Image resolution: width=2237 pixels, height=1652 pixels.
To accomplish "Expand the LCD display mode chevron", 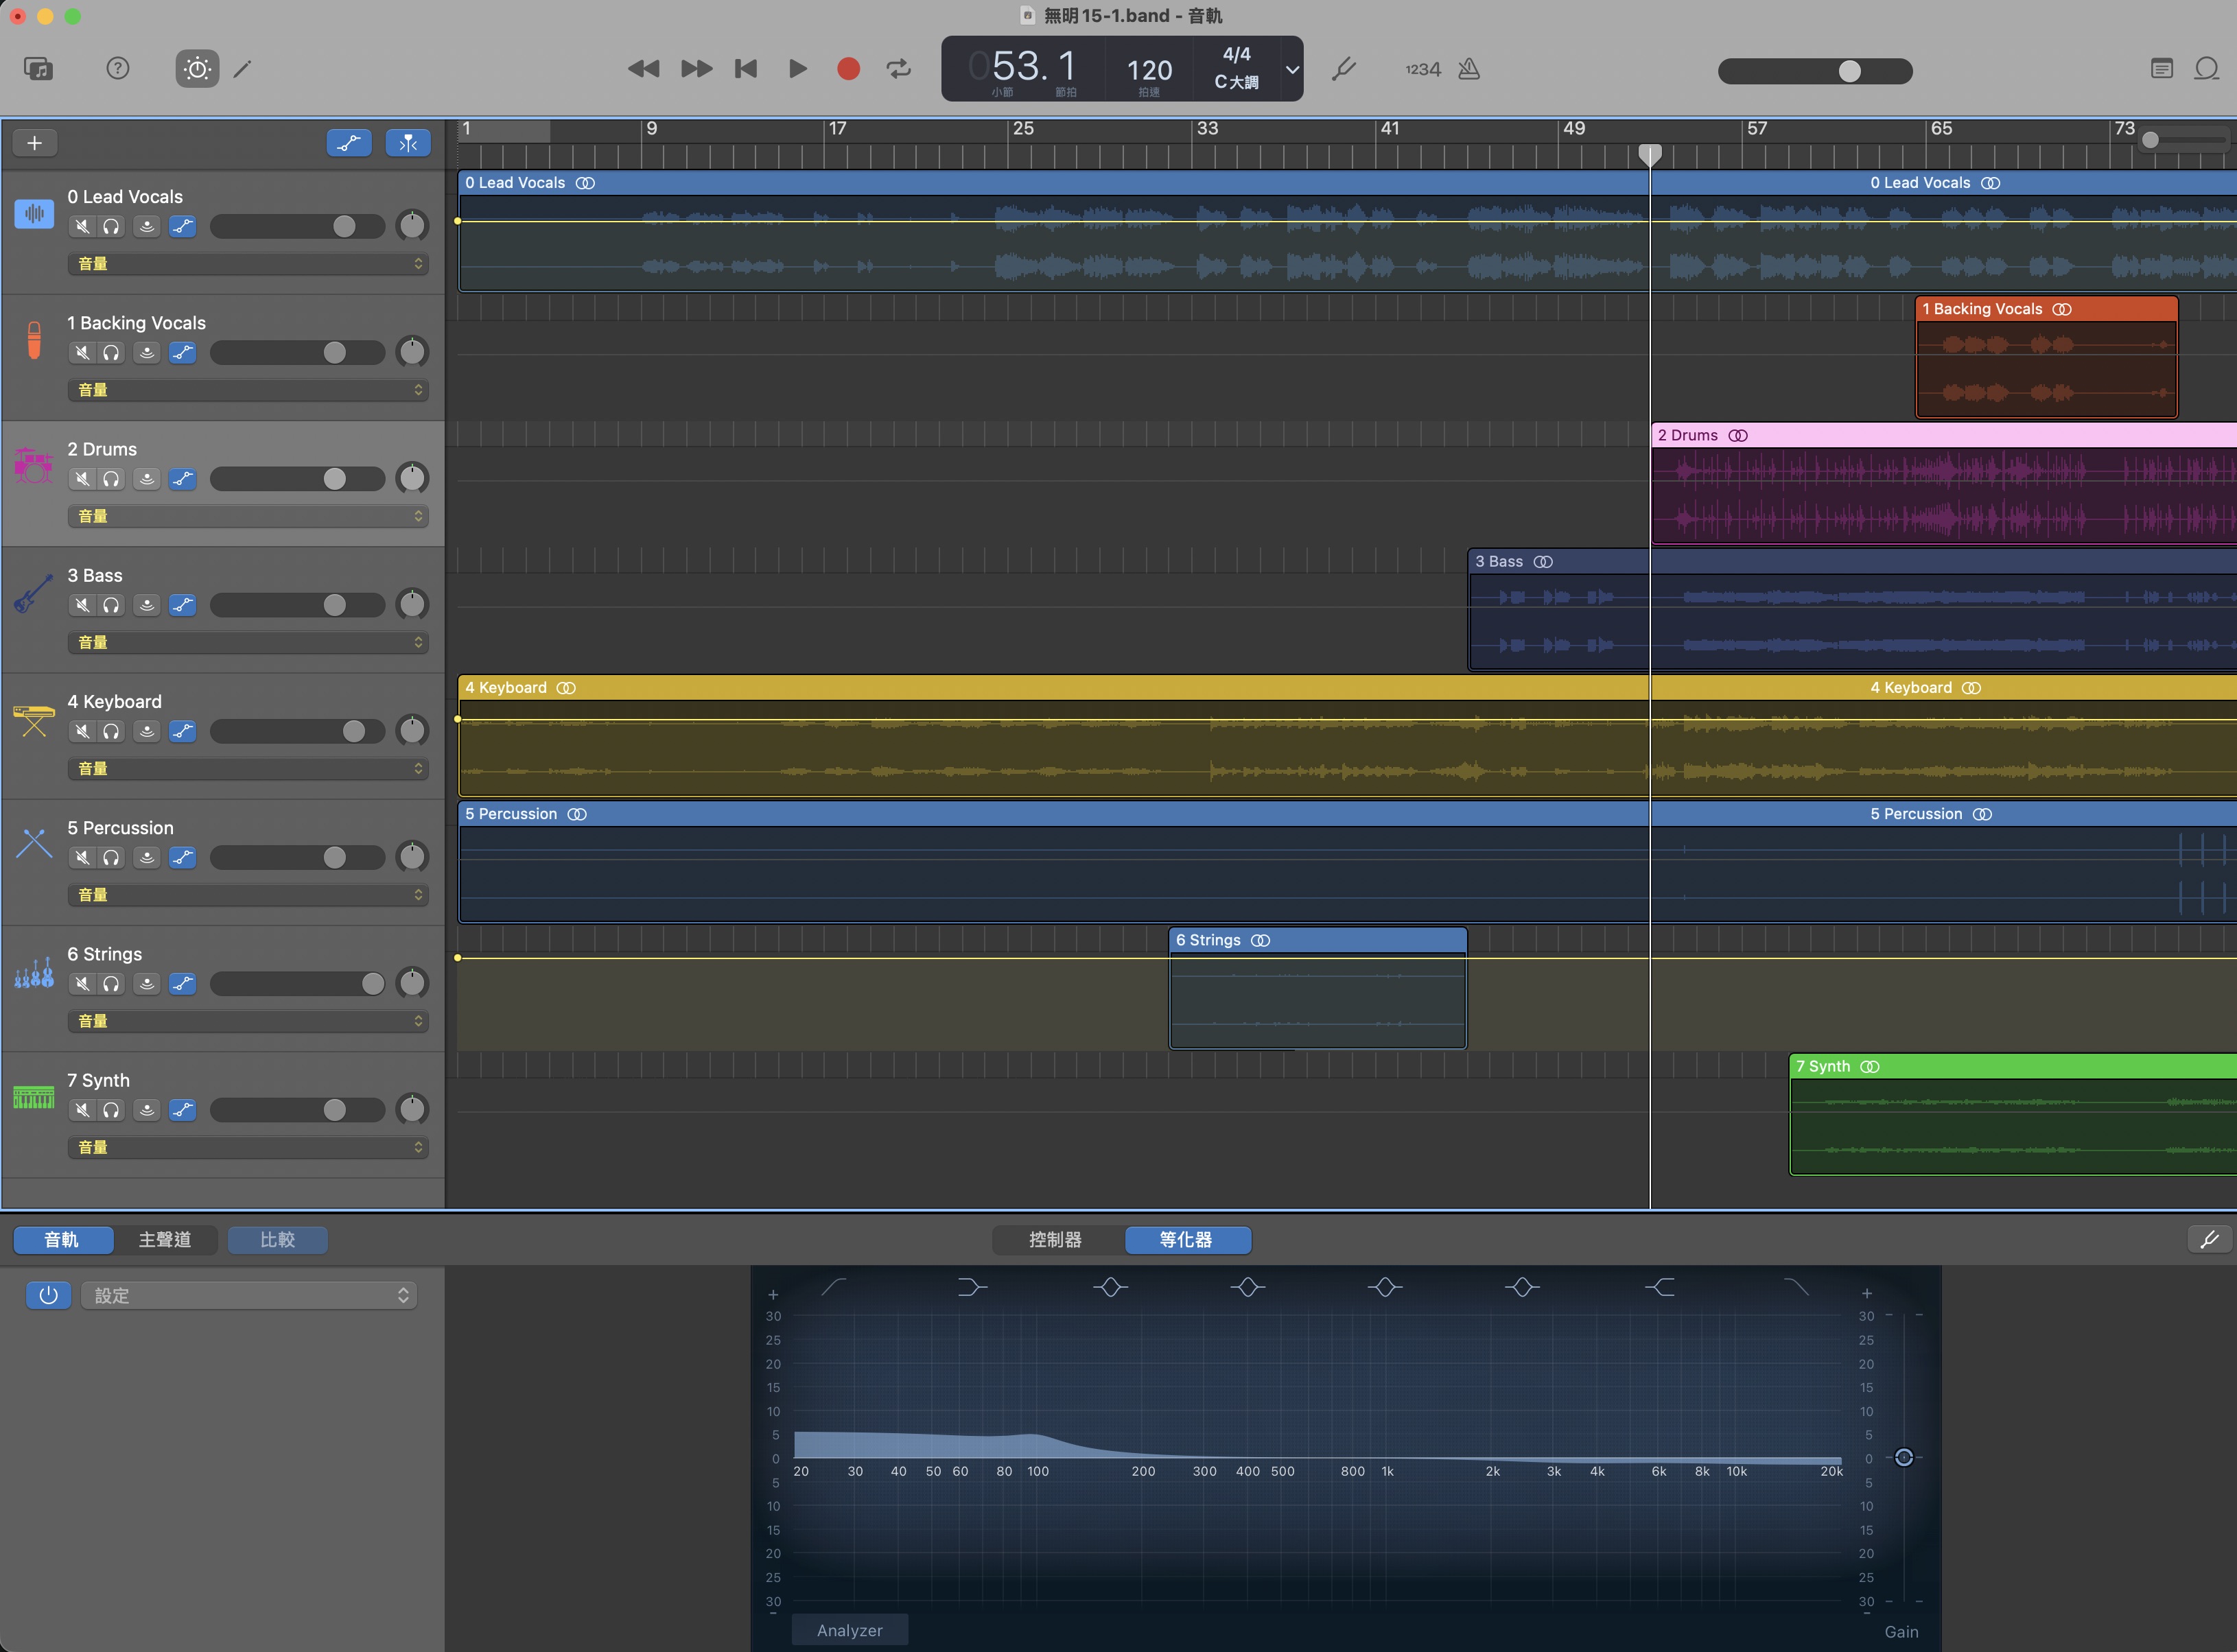I will (1292, 69).
